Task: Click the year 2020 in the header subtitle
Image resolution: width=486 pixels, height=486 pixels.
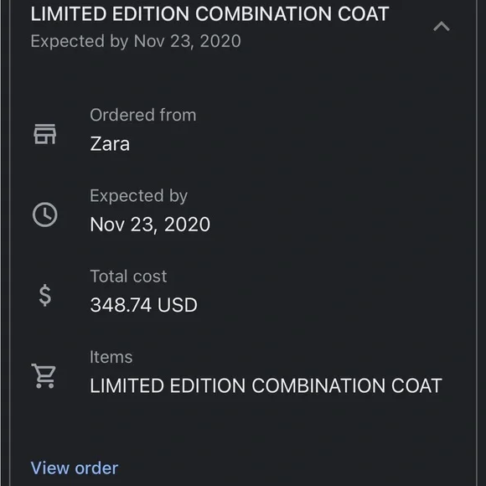Action: pos(220,41)
